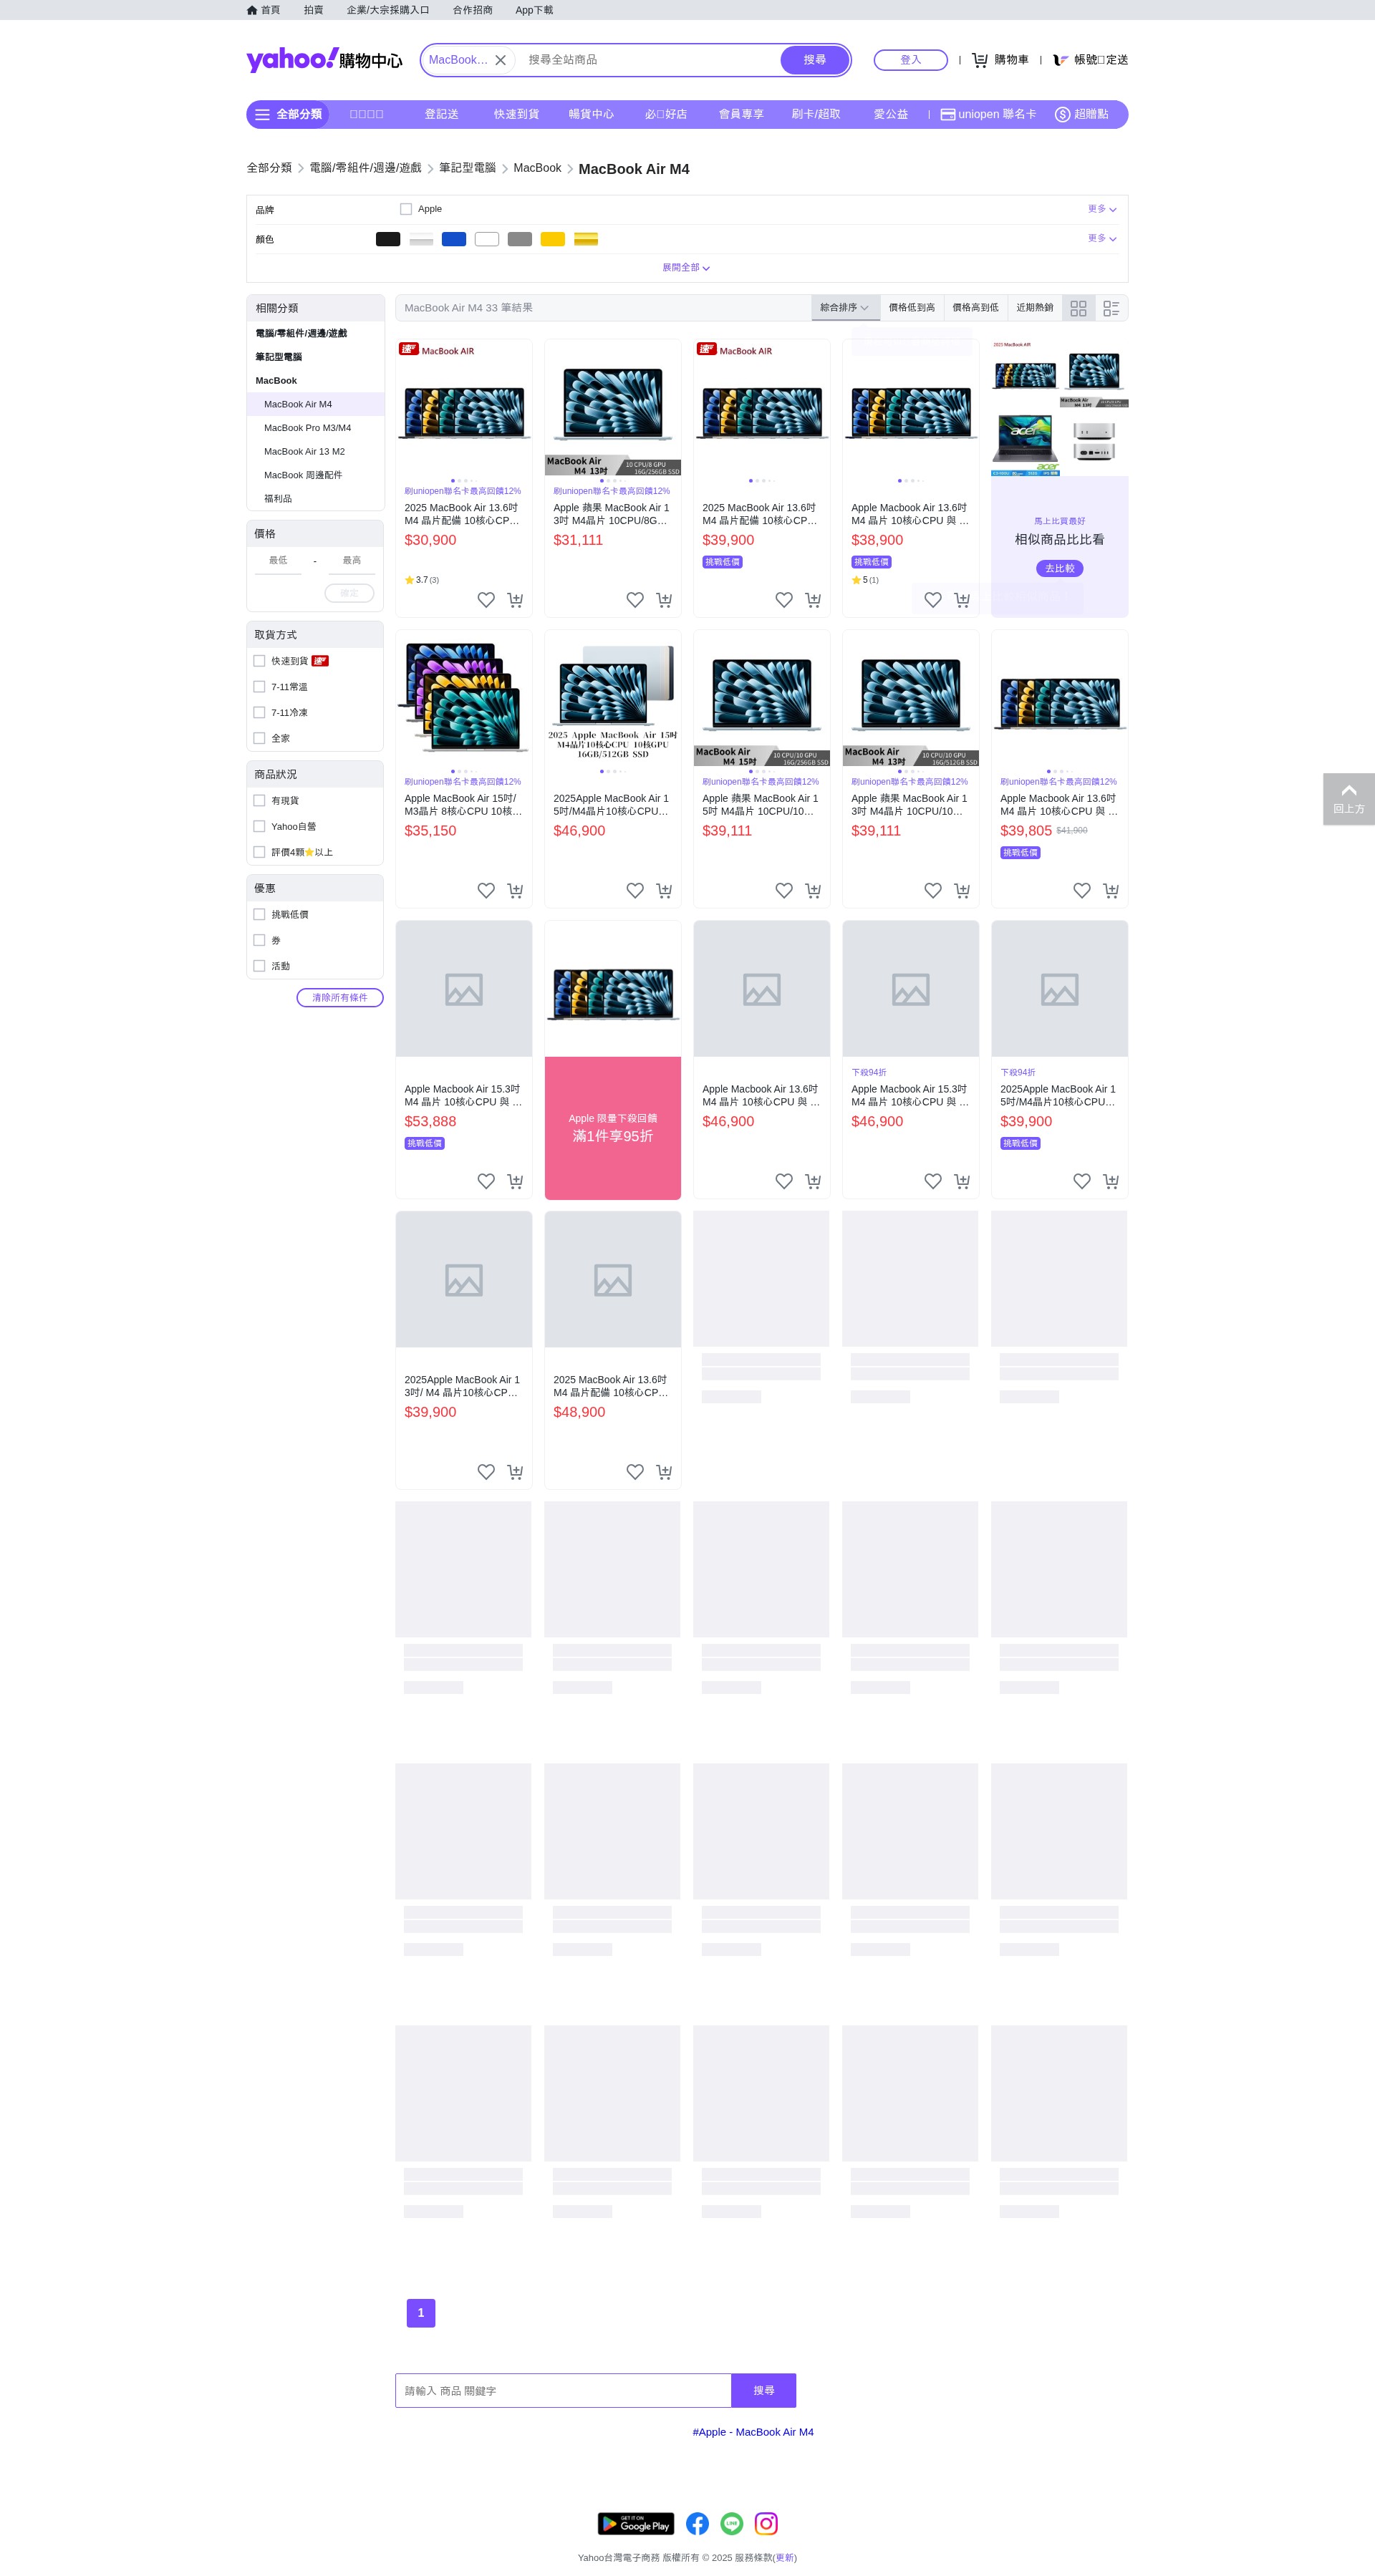Image resolution: width=1375 pixels, height=2576 pixels.
Task: Add $38,900 Macbook Air to cart
Action: 962,600
